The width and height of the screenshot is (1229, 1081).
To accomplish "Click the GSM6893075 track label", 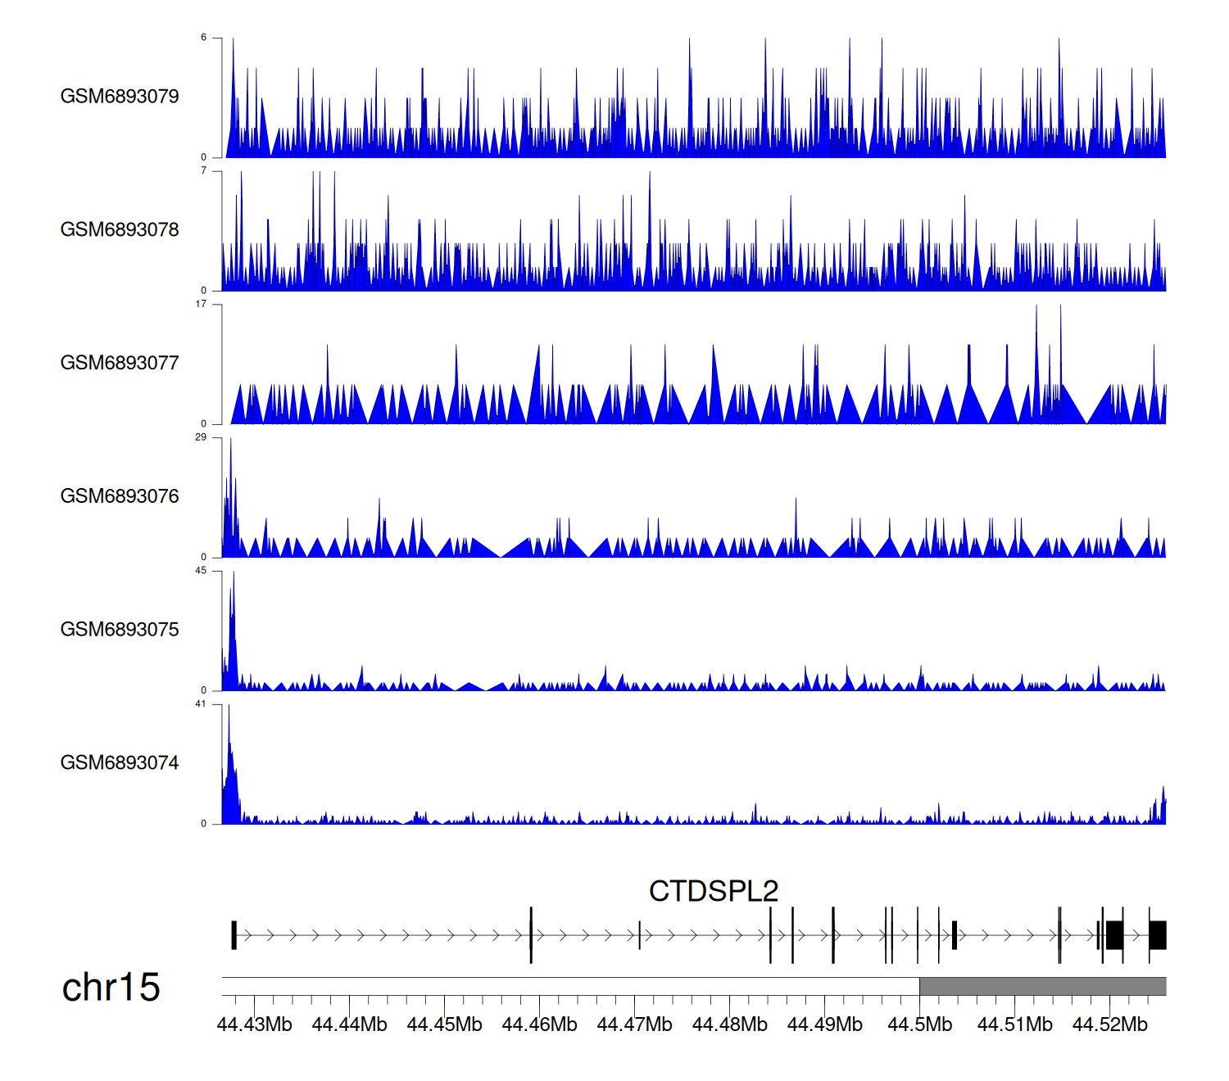I will coord(120,630).
